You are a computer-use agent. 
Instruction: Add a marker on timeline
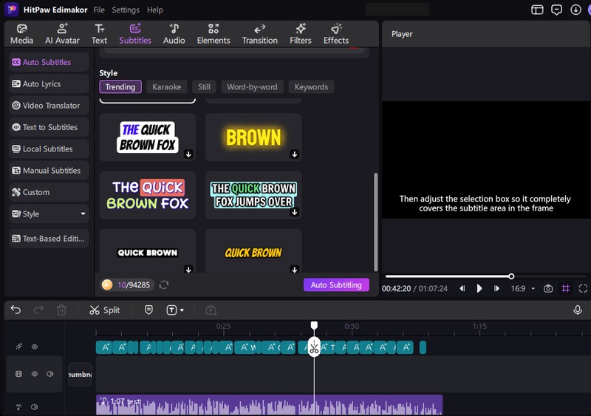[149, 310]
